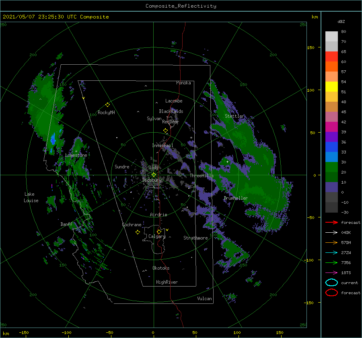Click the Okotoks label
The width and height of the screenshot is (362, 338).
point(161,268)
